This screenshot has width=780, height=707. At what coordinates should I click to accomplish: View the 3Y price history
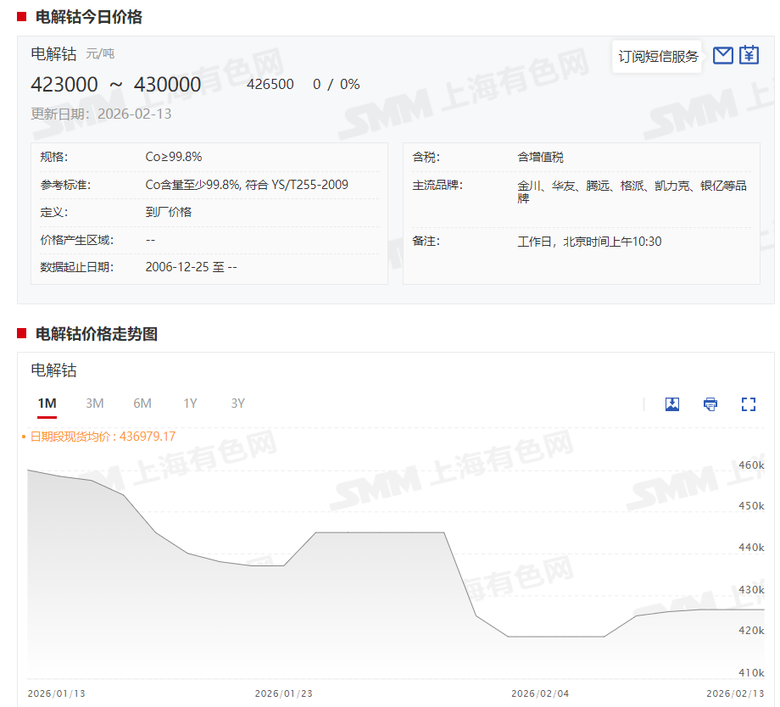(x=237, y=404)
